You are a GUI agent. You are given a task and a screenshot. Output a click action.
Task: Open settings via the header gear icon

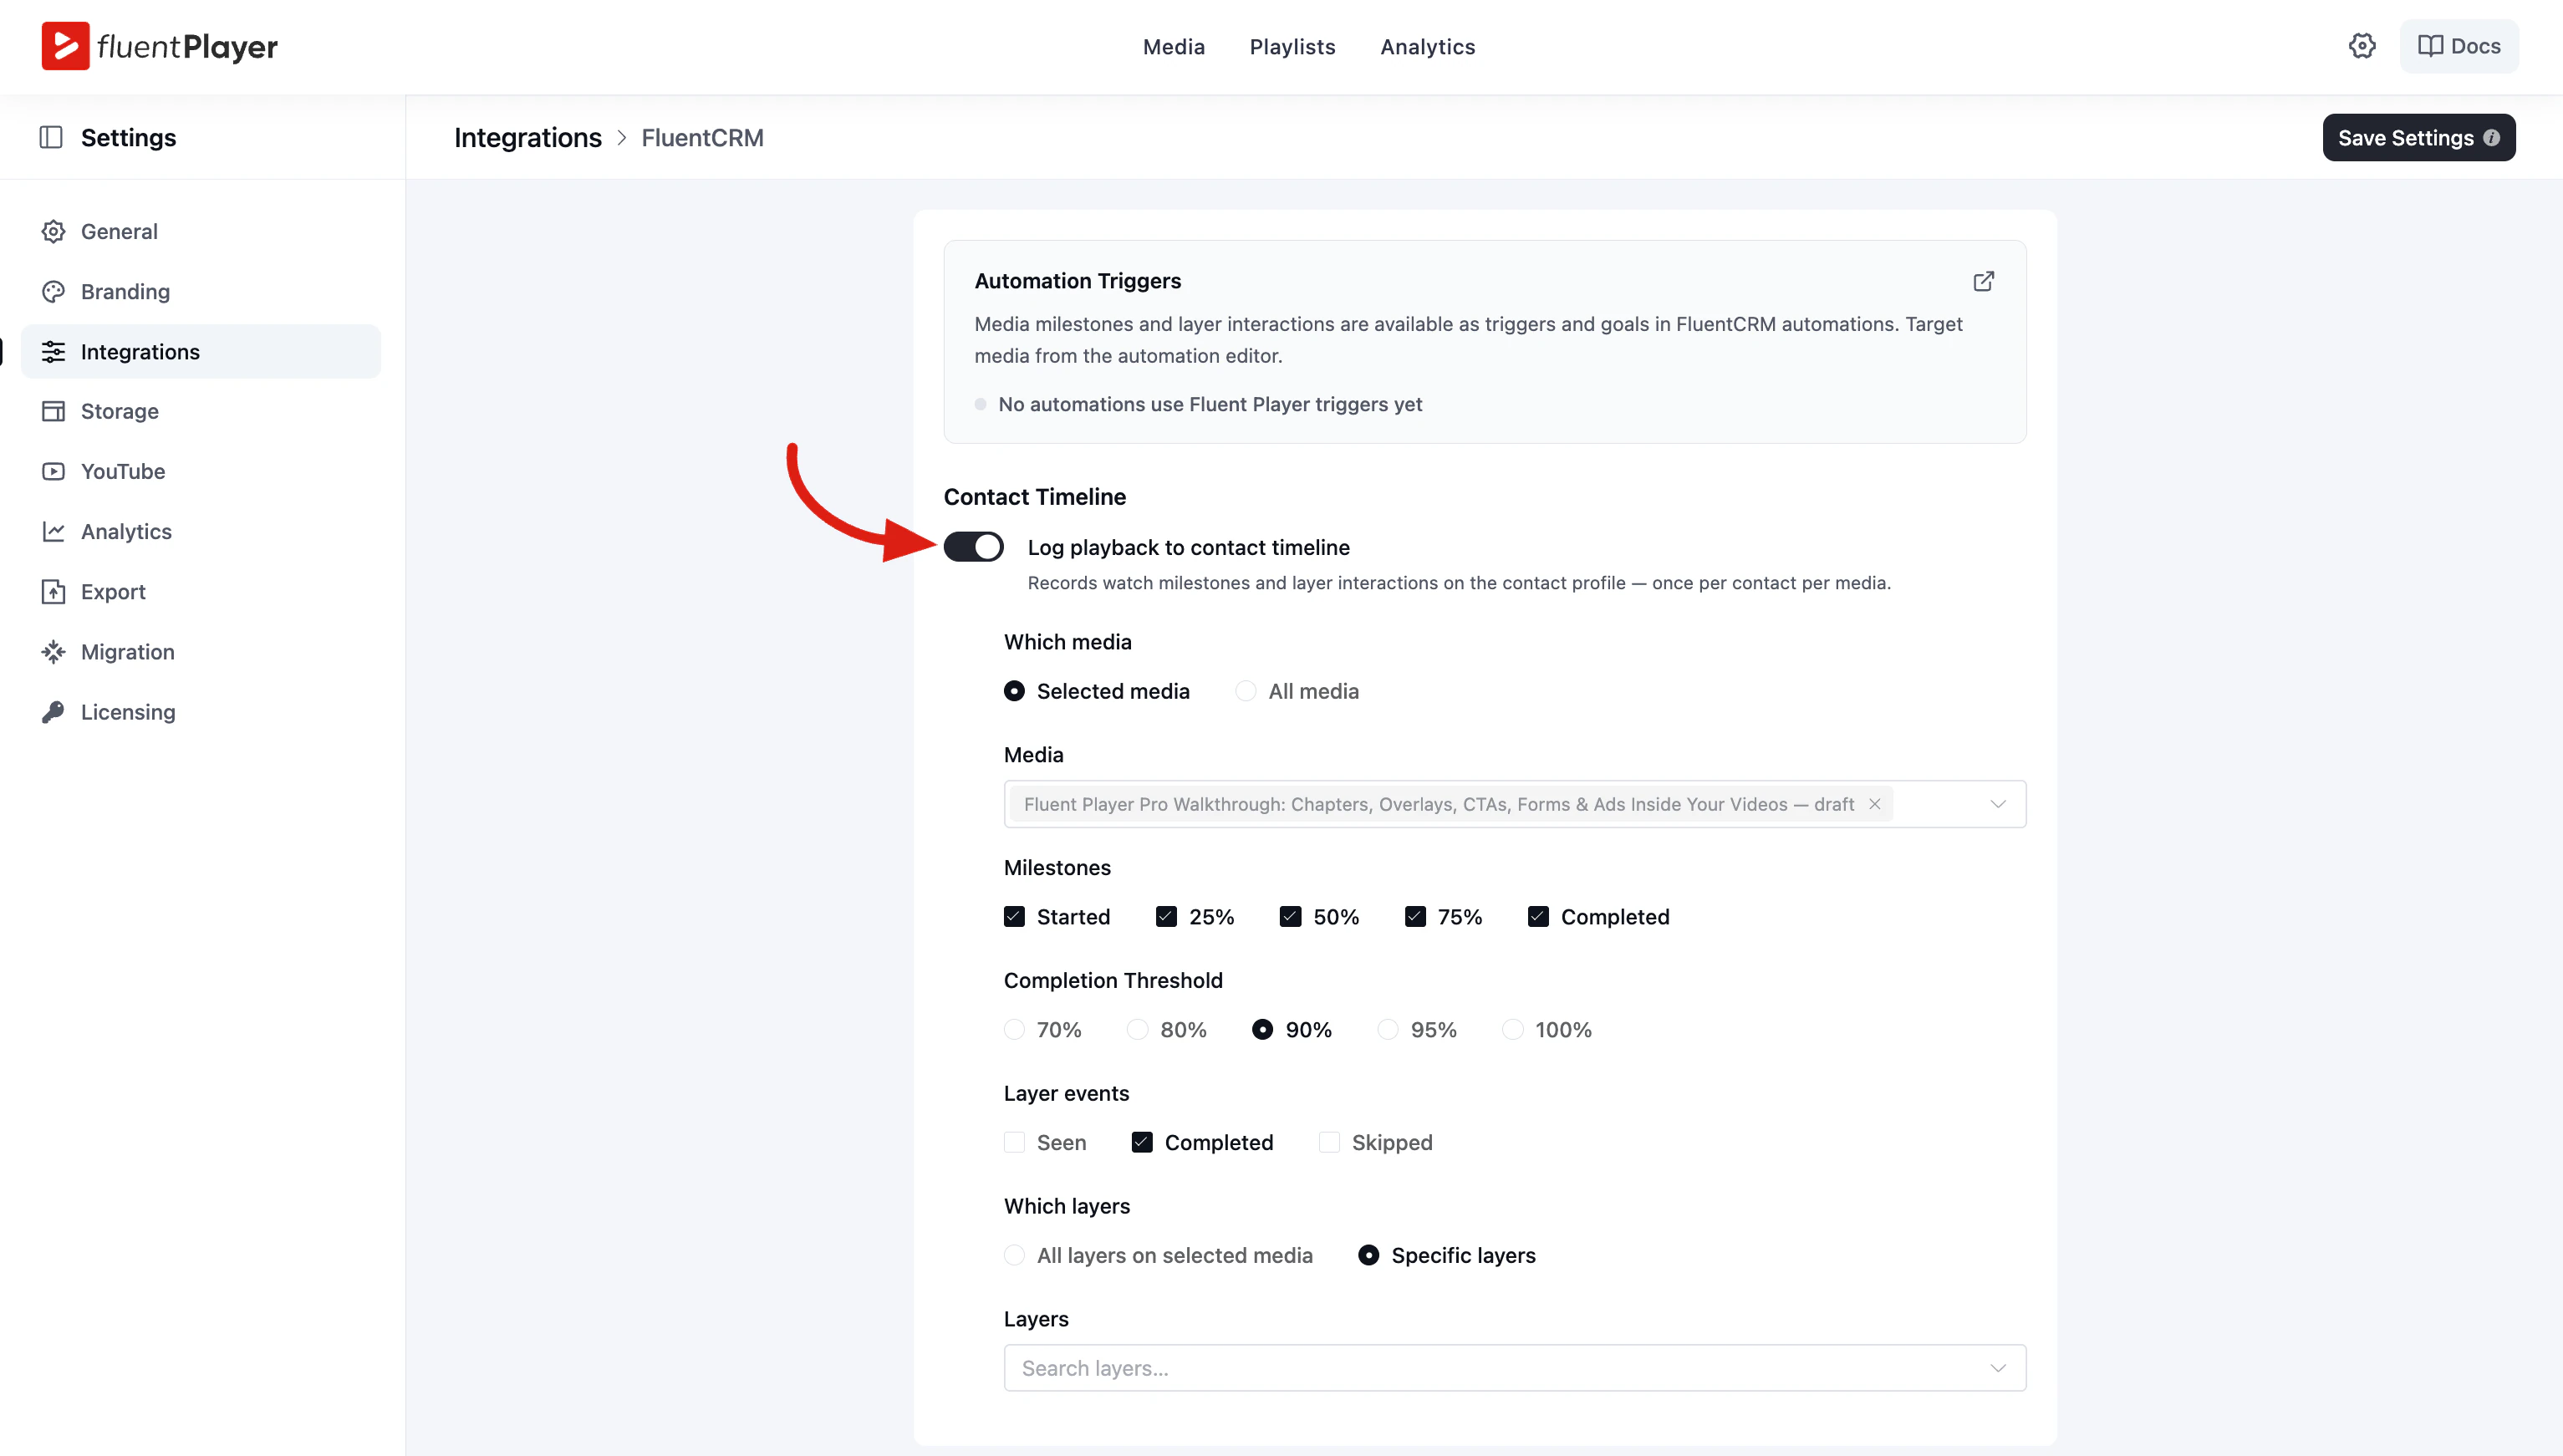(x=2362, y=46)
